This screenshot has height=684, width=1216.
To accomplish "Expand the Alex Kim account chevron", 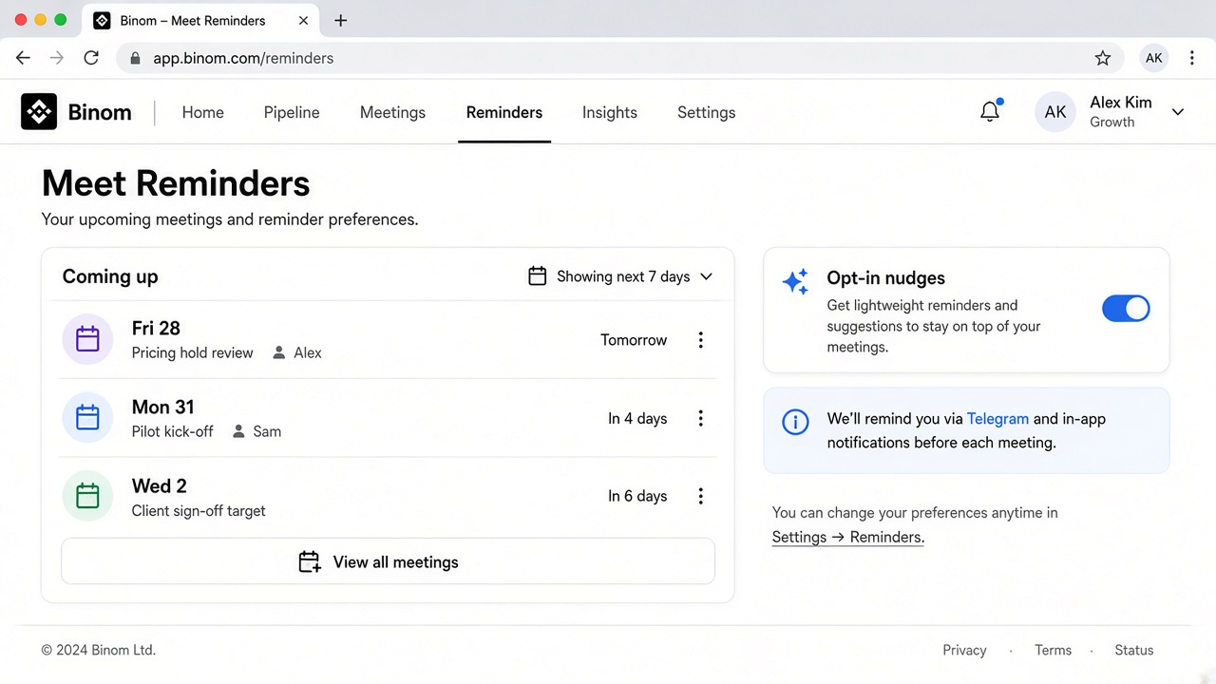I will [1178, 112].
